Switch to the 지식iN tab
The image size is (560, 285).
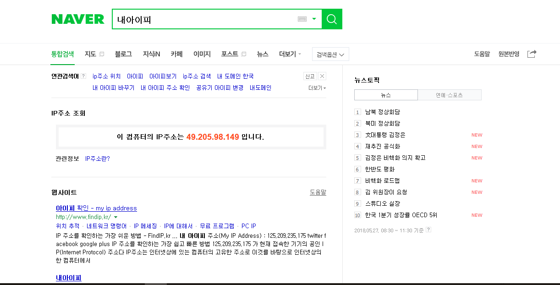pos(151,54)
